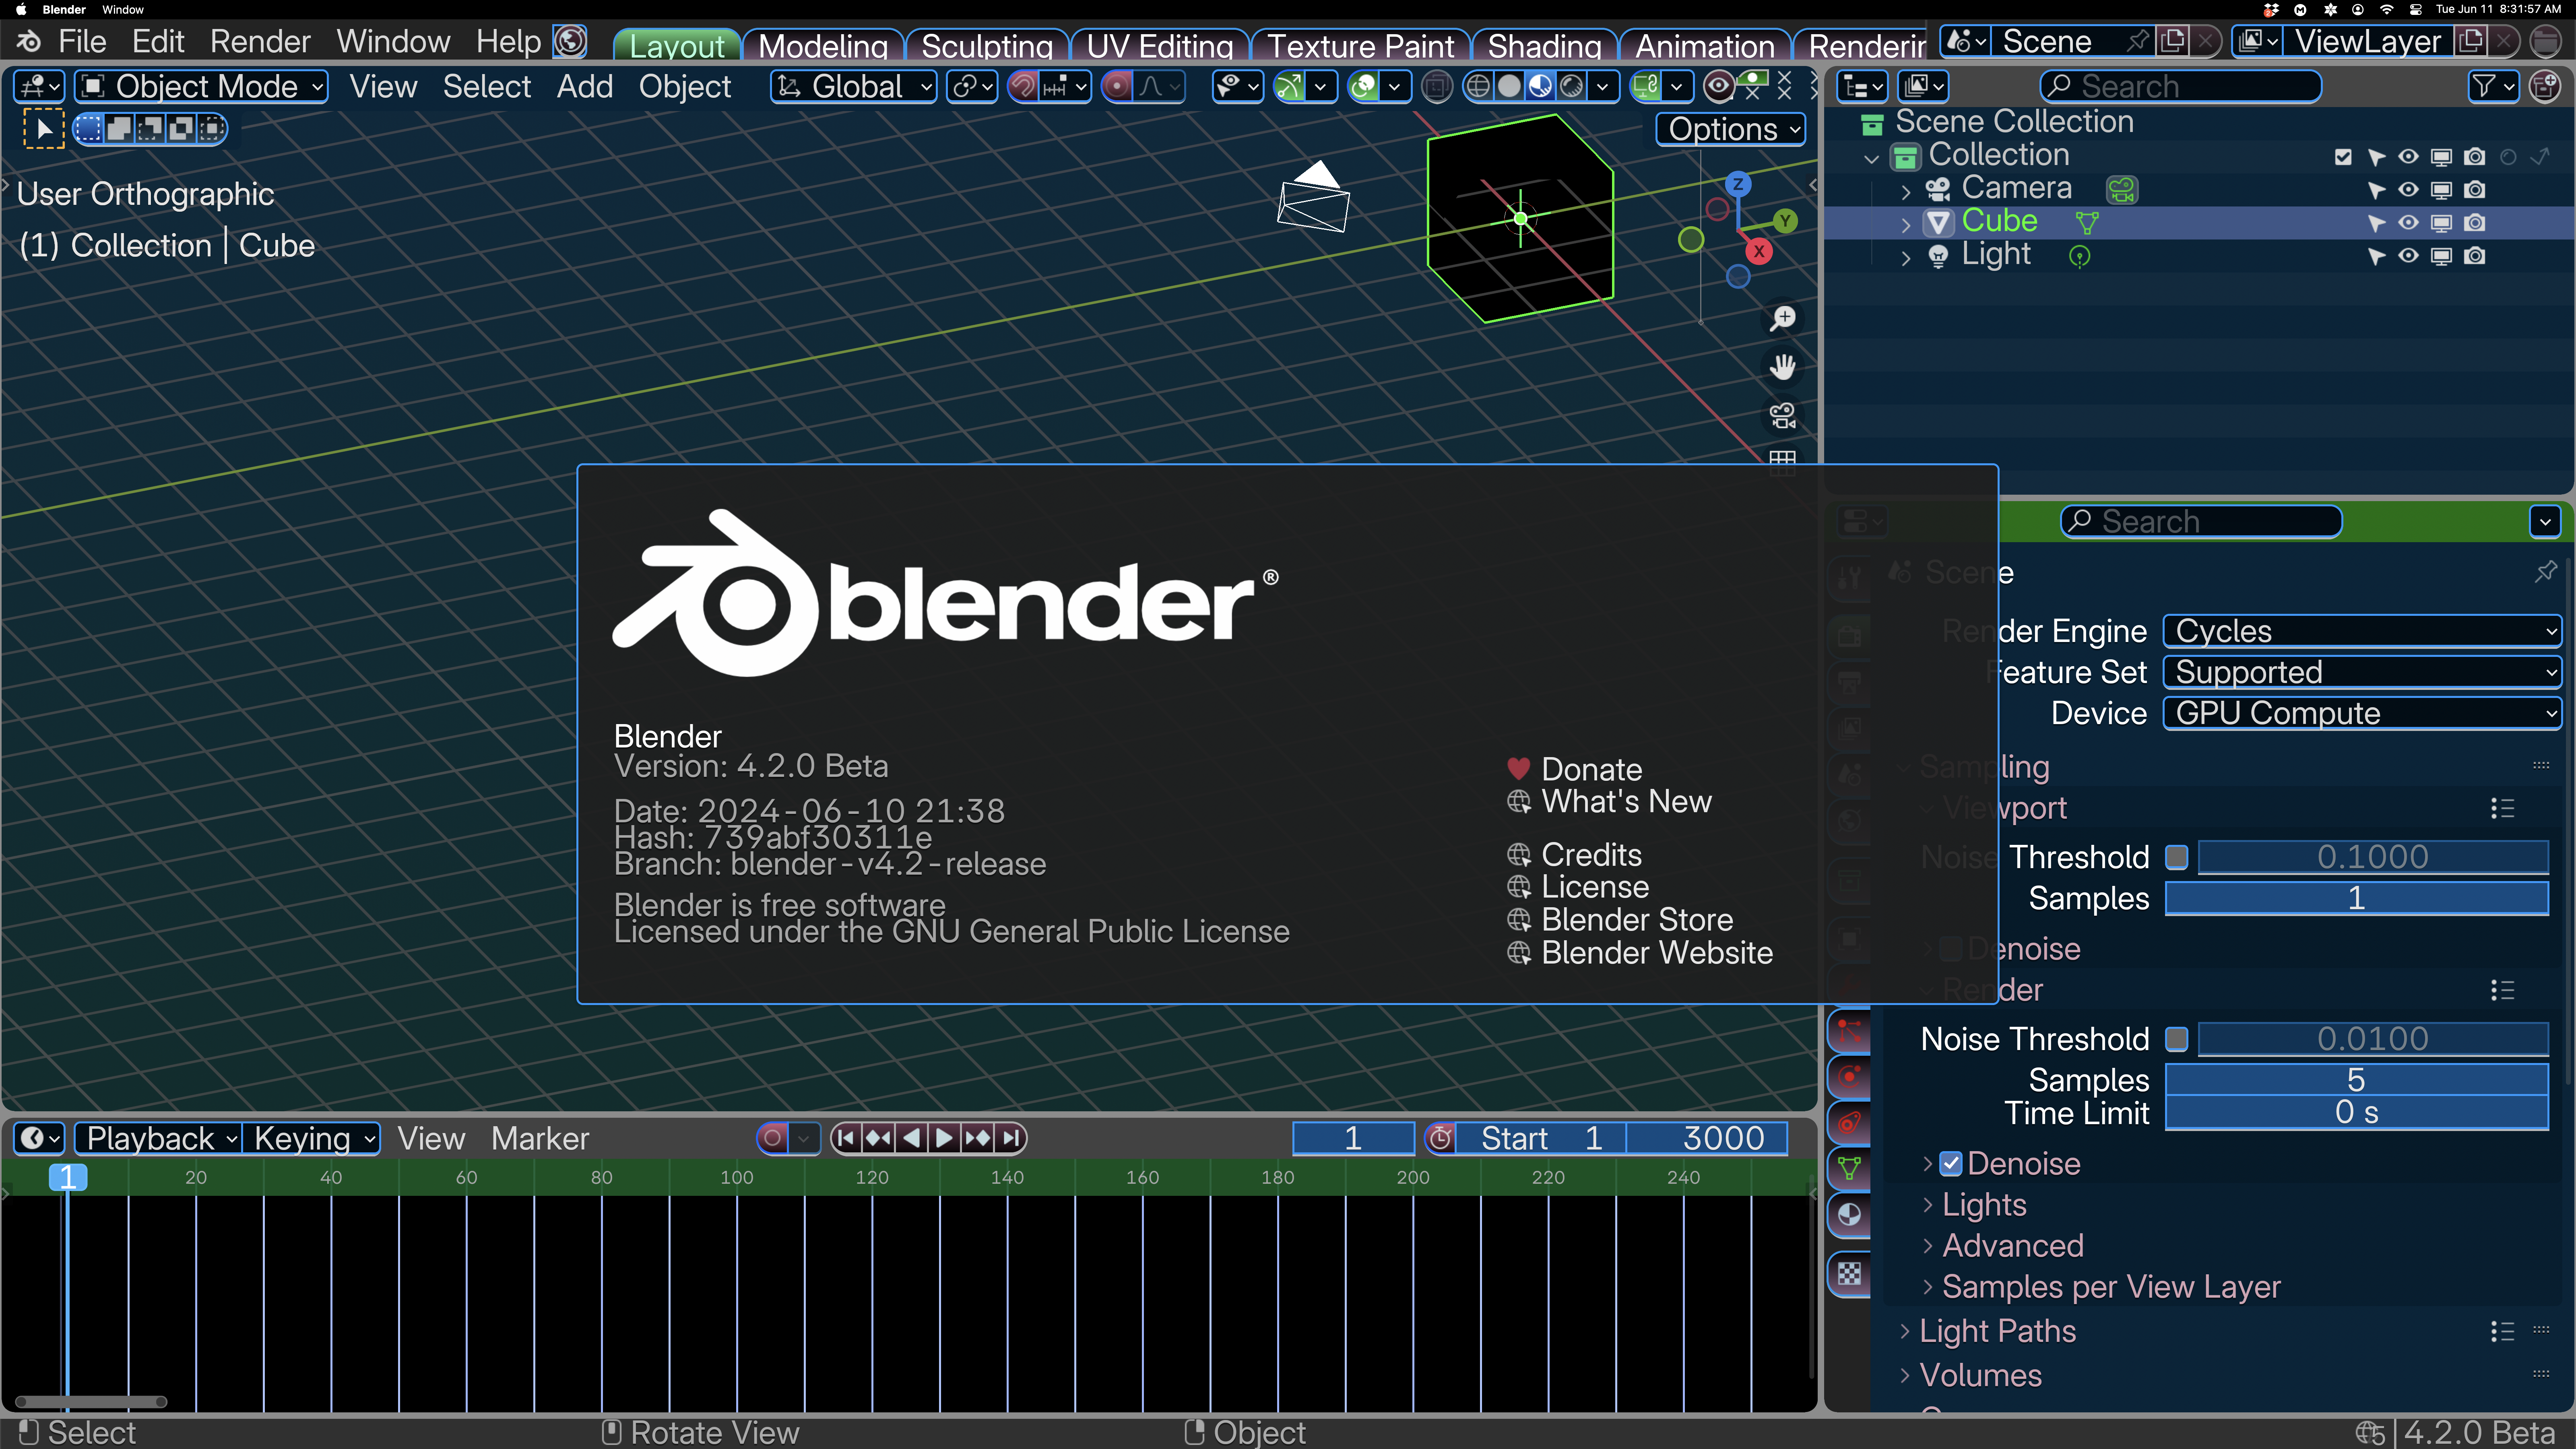This screenshot has width=2576, height=1449.
Task: Open Render Engine Cycles dropdown
Action: point(2361,631)
